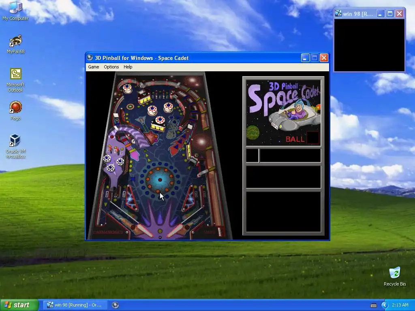Select the Recycle Bin icon
Image resolution: width=415 pixels, height=311 pixels.
pyautogui.click(x=395, y=277)
